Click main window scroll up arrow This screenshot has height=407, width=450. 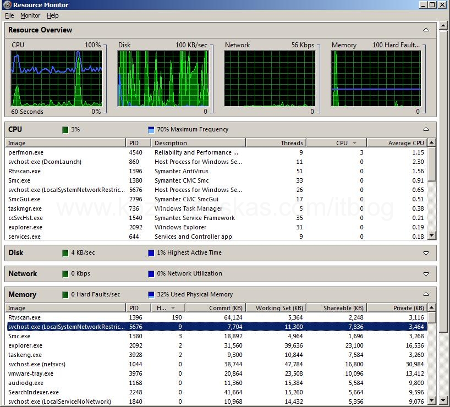tap(443, 26)
